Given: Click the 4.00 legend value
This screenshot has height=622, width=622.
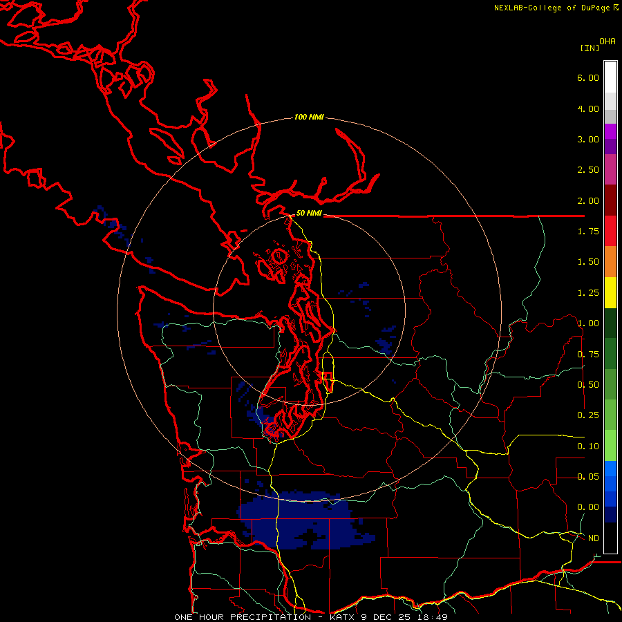Looking at the screenshot, I should 588,109.
